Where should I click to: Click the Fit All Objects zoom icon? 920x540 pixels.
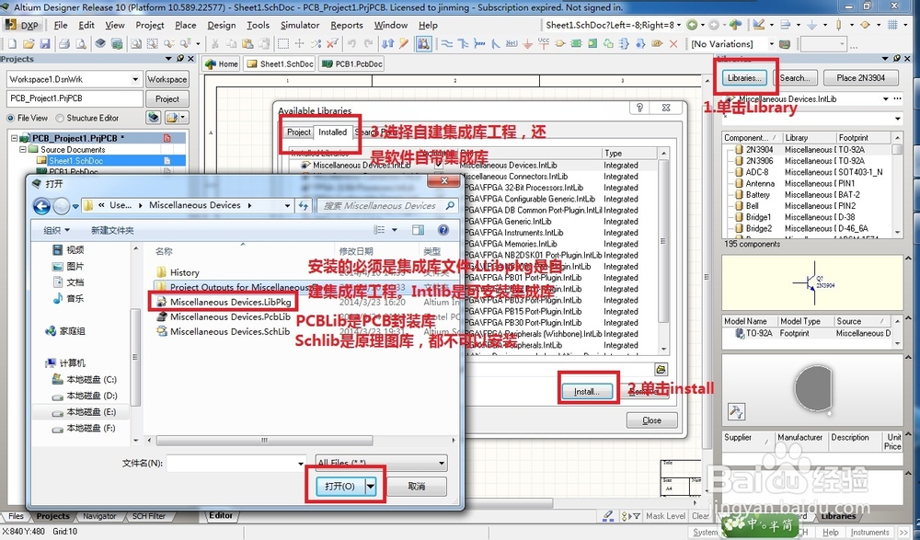coord(136,44)
